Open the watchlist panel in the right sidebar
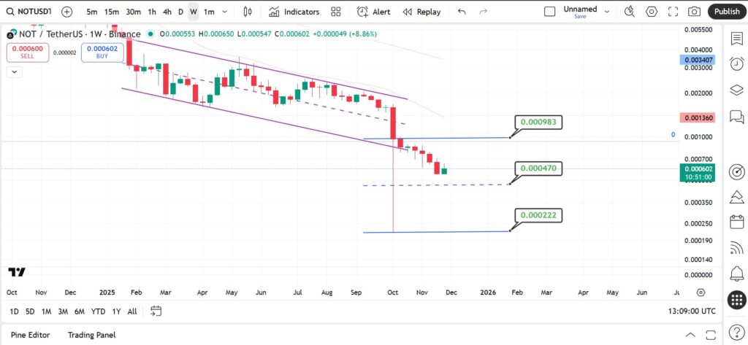Image resolution: width=748 pixels, height=345 pixels. coord(737,39)
